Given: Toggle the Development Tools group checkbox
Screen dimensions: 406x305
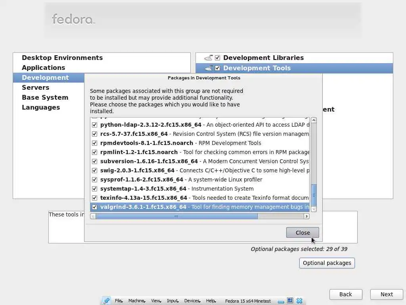Looking at the screenshot, I should click(218, 68).
